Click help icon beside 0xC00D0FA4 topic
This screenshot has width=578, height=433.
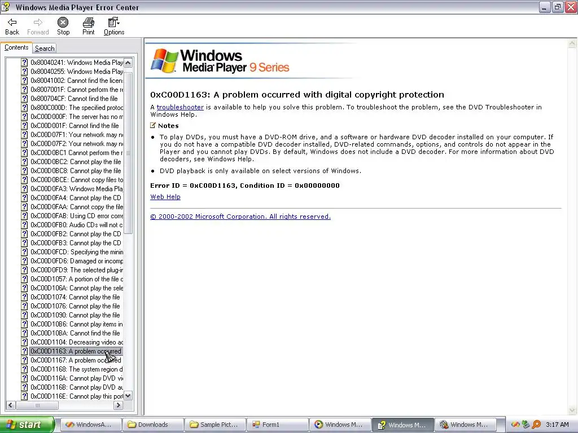click(24, 198)
